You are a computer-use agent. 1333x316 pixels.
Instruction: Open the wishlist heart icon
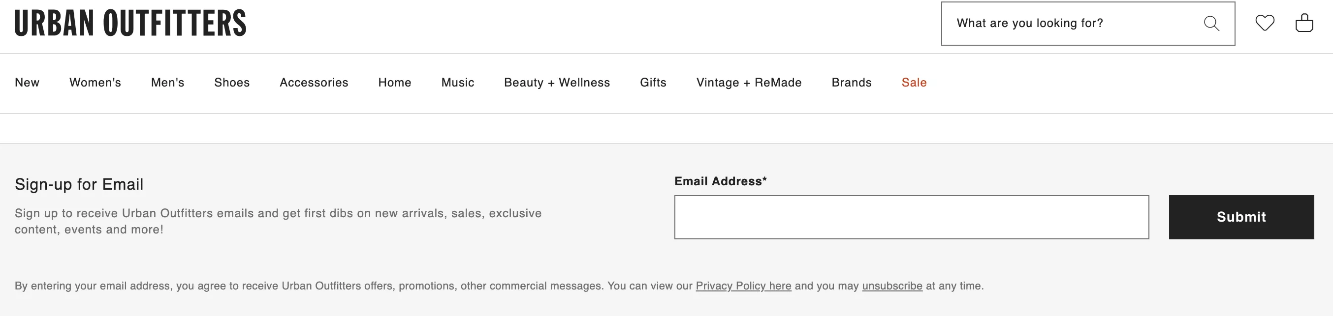[1265, 23]
